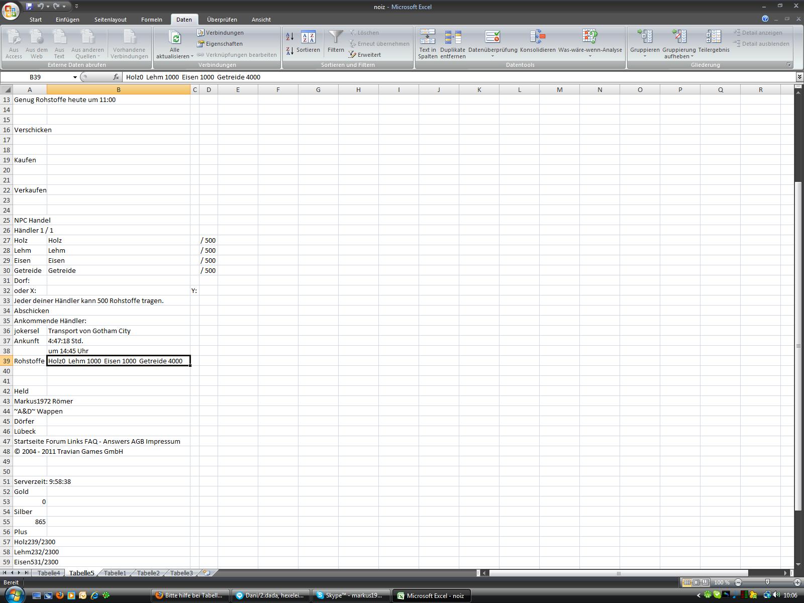This screenshot has width=804, height=603.
Task: Open the Seitenlayout ribbon tab
Action: 111,20
